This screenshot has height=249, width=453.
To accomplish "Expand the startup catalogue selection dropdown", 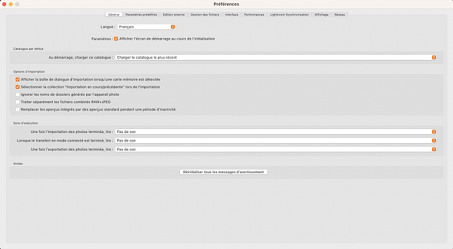I will pyautogui.click(x=276, y=57).
